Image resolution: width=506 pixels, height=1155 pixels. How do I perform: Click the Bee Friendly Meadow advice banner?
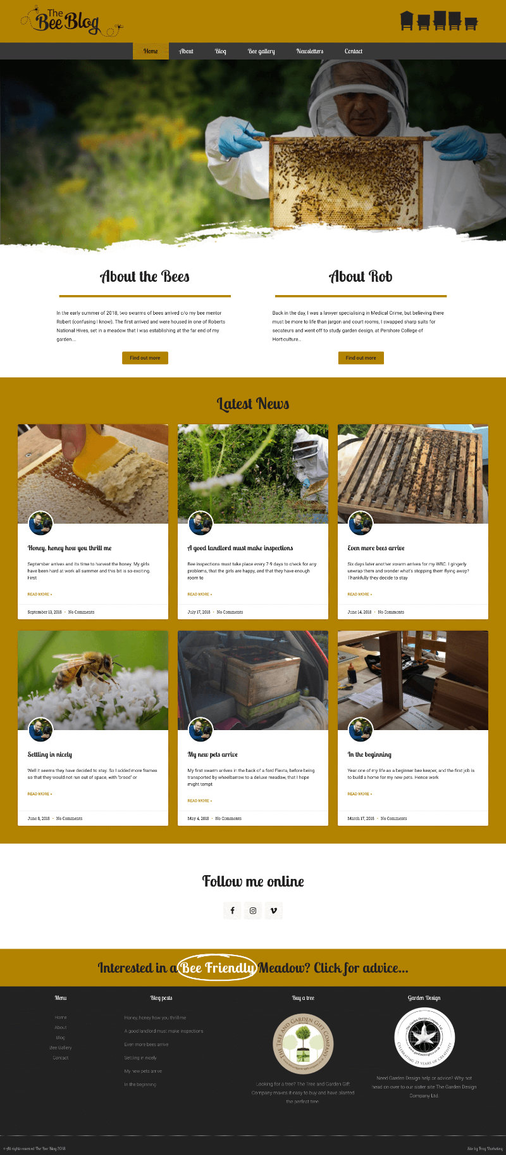tap(253, 968)
